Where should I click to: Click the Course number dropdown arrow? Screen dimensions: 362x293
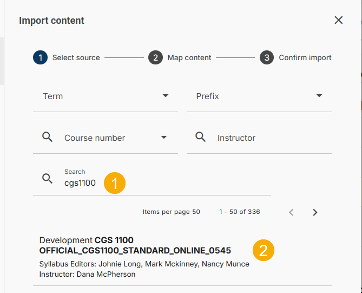tap(164, 137)
